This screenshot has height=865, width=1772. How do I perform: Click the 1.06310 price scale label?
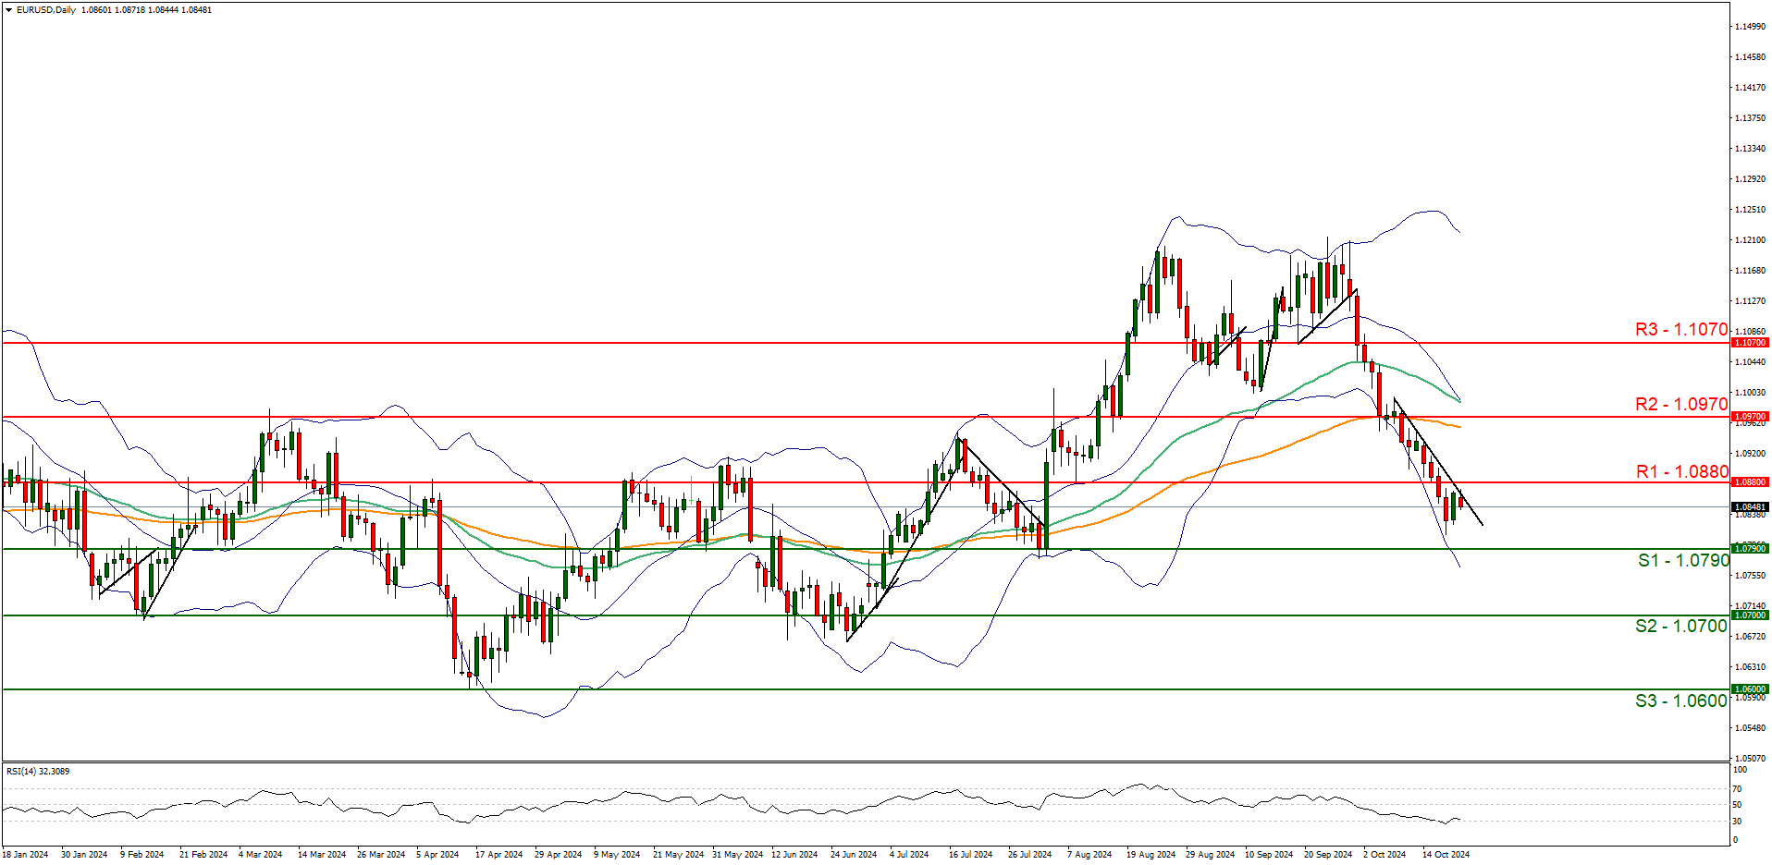[1750, 666]
